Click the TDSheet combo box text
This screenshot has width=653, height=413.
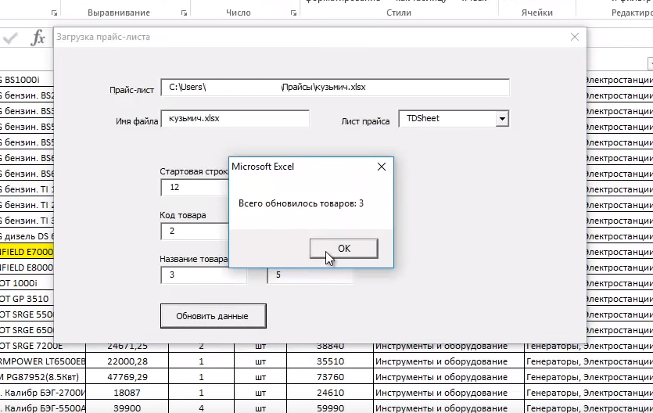[x=447, y=119]
